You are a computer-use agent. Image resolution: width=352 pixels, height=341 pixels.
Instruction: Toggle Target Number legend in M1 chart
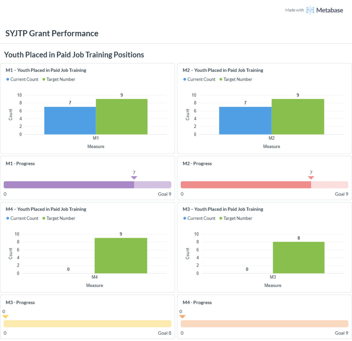point(59,79)
